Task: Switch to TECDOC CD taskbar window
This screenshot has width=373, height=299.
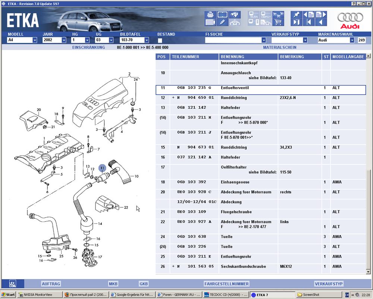Action: click(x=226, y=295)
